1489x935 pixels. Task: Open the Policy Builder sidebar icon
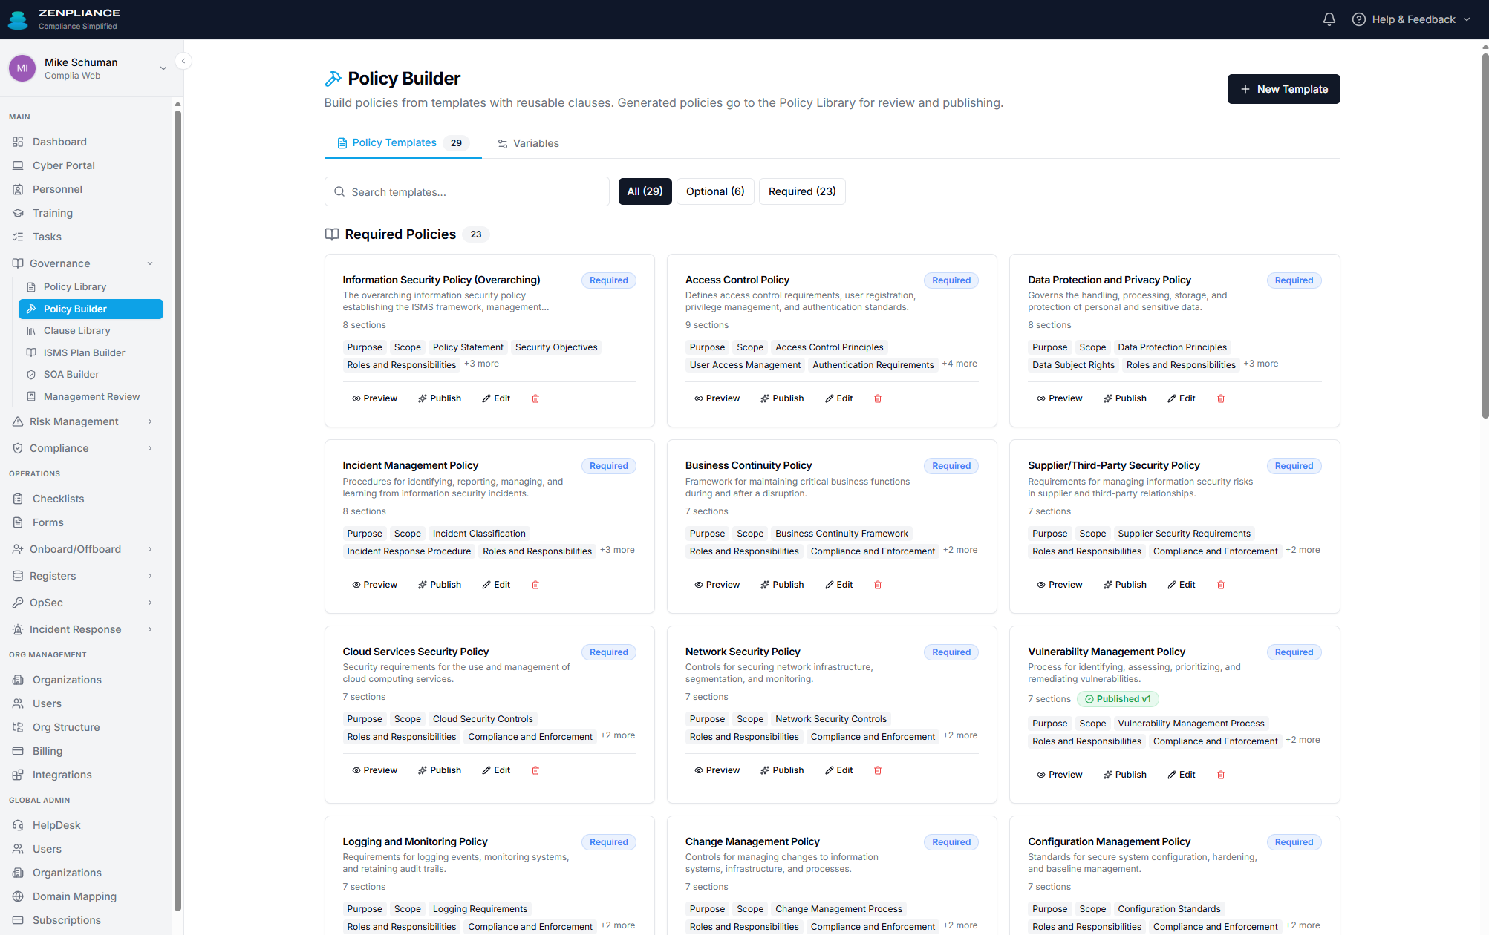click(30, 309)
